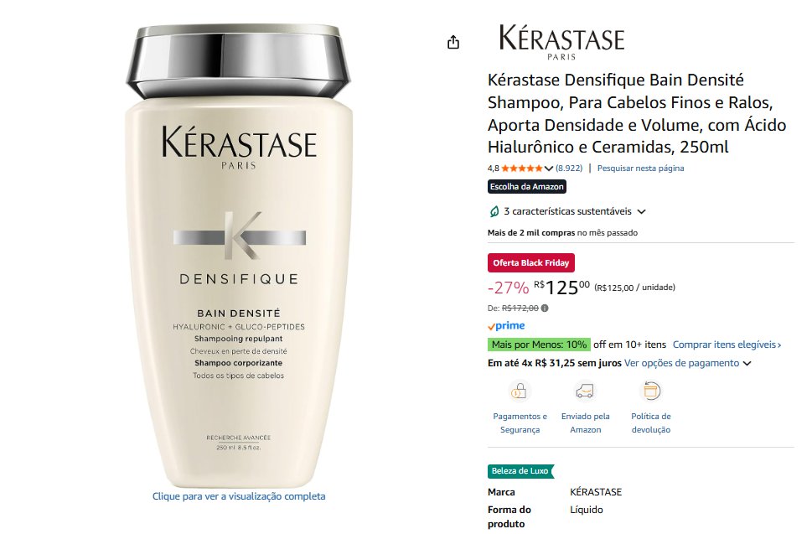
Task: Click the share icon beside product image
Action: pyautogui.click(x=453, y=42)
